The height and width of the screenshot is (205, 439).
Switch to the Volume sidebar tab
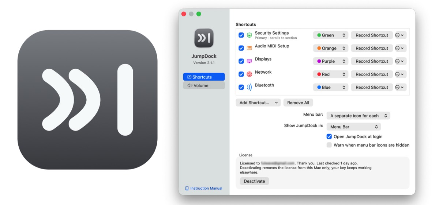point(204,85)
